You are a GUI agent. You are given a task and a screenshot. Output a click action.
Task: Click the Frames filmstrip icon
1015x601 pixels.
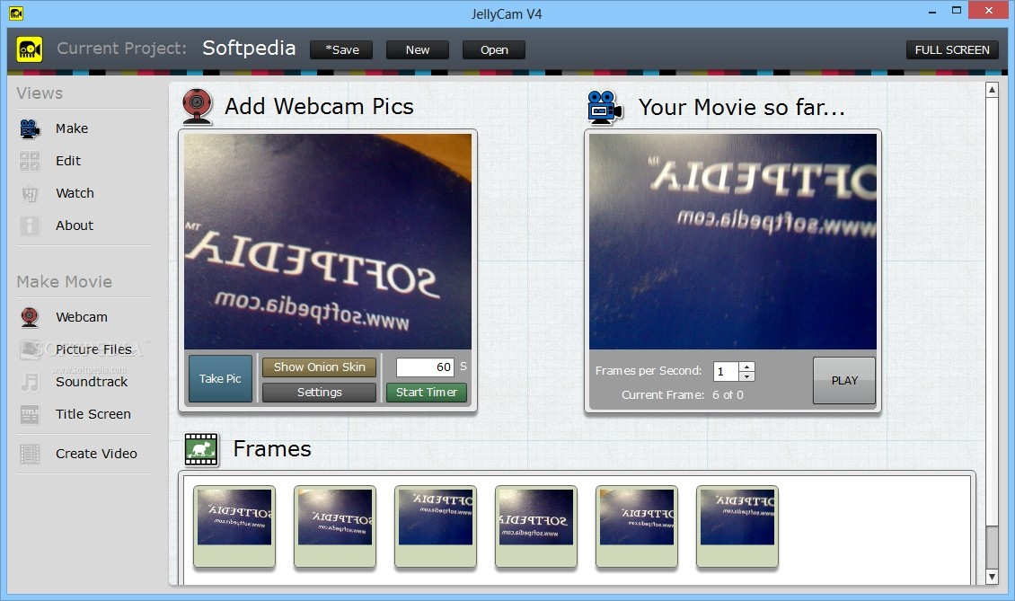(x=201, y=449)
